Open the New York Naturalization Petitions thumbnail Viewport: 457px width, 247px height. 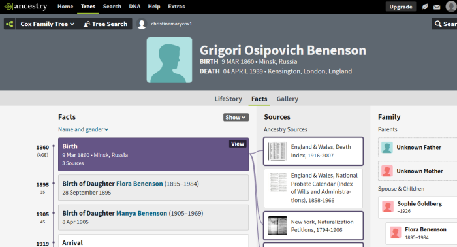pyautogui.click(x=277, y=225)
